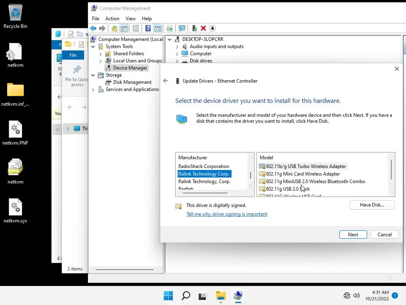
Task: Click the Add driver toolbar icon with green arrow
Action: tap(194, 28)
